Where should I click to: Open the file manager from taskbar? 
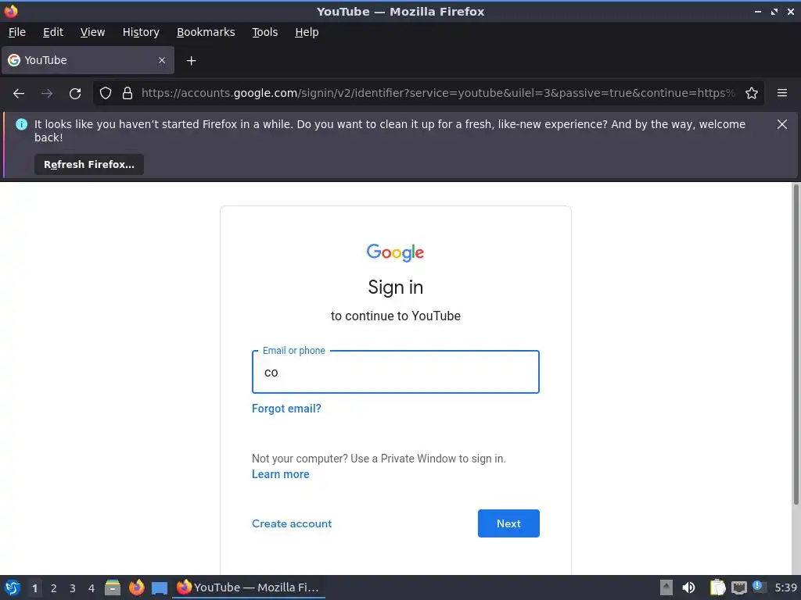click(x=113, y=587)
